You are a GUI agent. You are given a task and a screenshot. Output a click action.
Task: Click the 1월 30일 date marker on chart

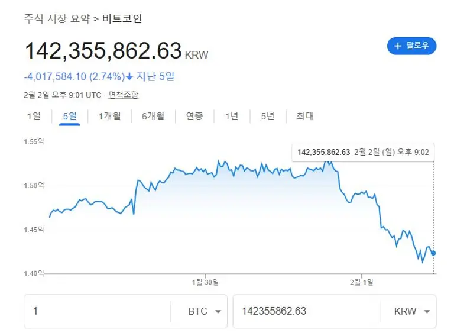pos(205,282)
